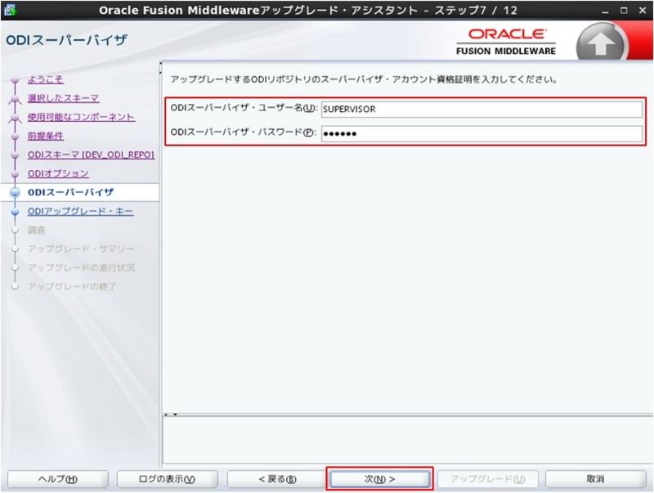Click the step bullet beside 前提条件
This screenshot has height=493, width=654.
tap(16, 137)
